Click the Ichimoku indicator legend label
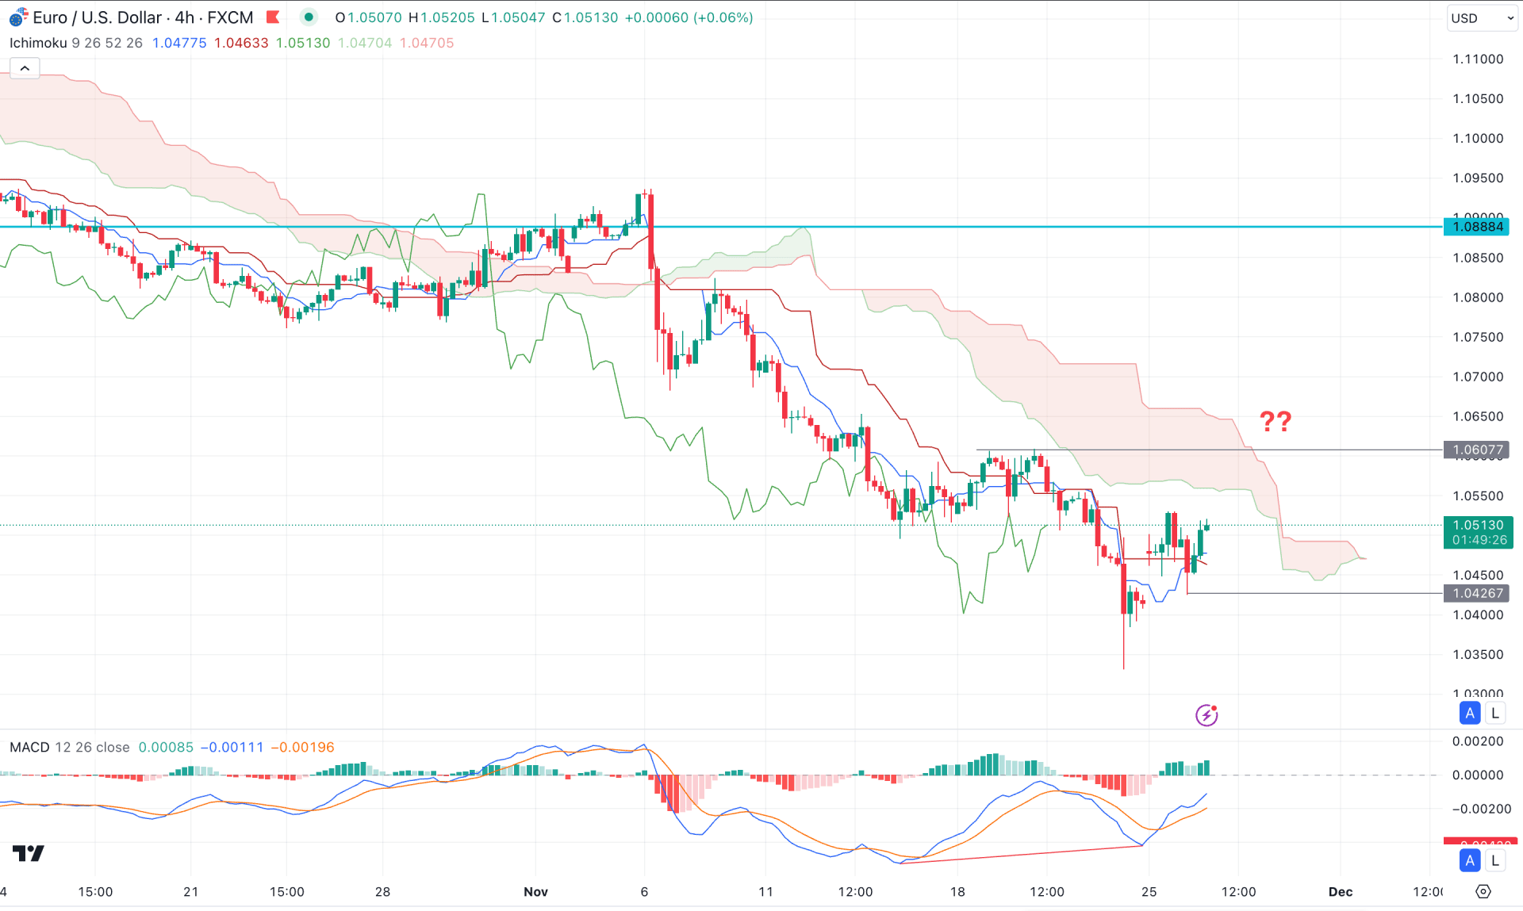1523x911 pixels. [38, 43]
